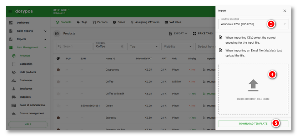Click the Help button in sidebar
297x136 pixels.
[28, 125]
